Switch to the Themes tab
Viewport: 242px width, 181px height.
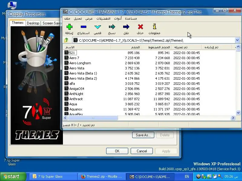click(18, 23)
